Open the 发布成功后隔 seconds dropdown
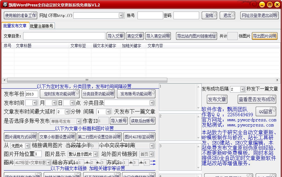Screen dimensions: 282x177 click(242, 89)
